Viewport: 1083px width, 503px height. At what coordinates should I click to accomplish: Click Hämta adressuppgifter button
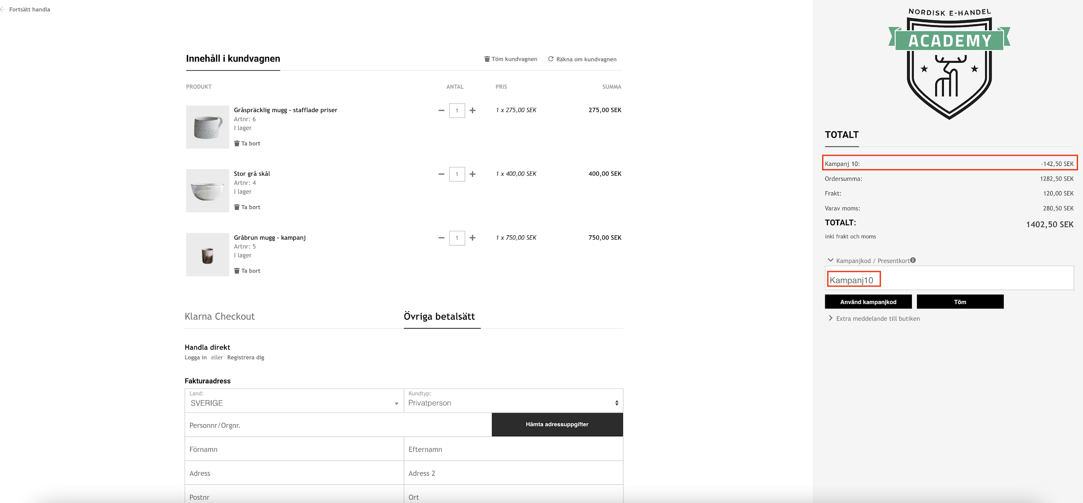(557, 425)
